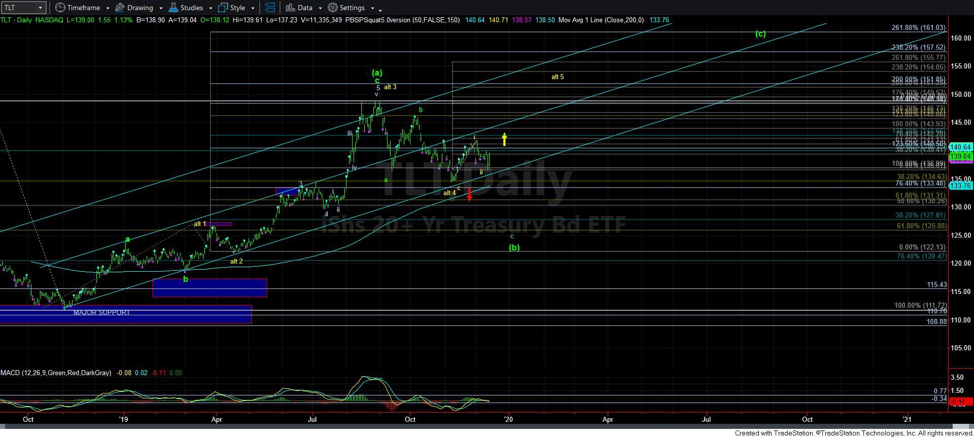Expand the Style dropdown arrow

tap(253, 8)
